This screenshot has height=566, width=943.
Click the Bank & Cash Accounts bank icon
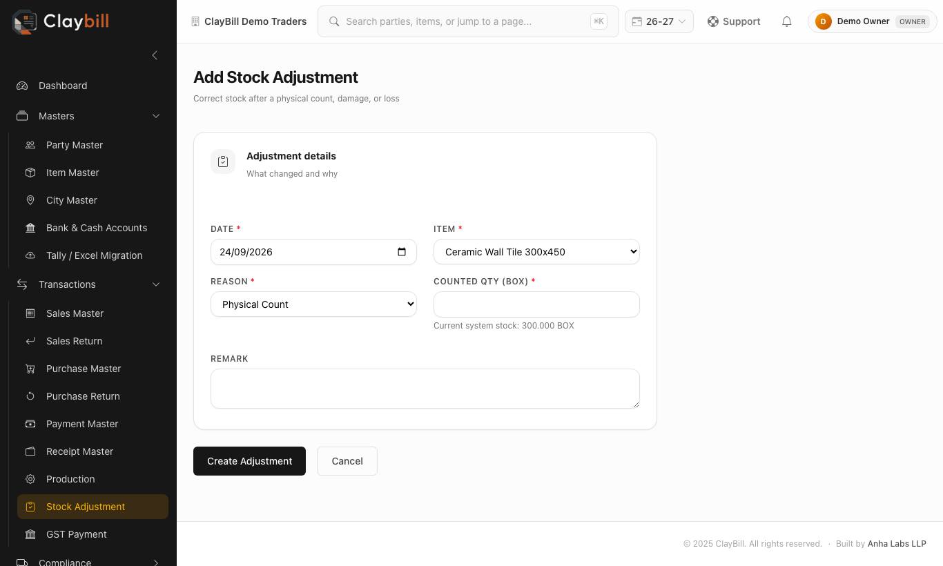coord(30,228)
